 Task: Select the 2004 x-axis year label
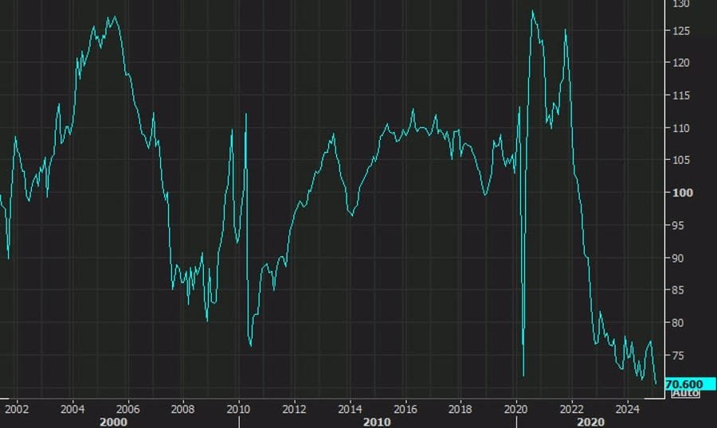72,409
